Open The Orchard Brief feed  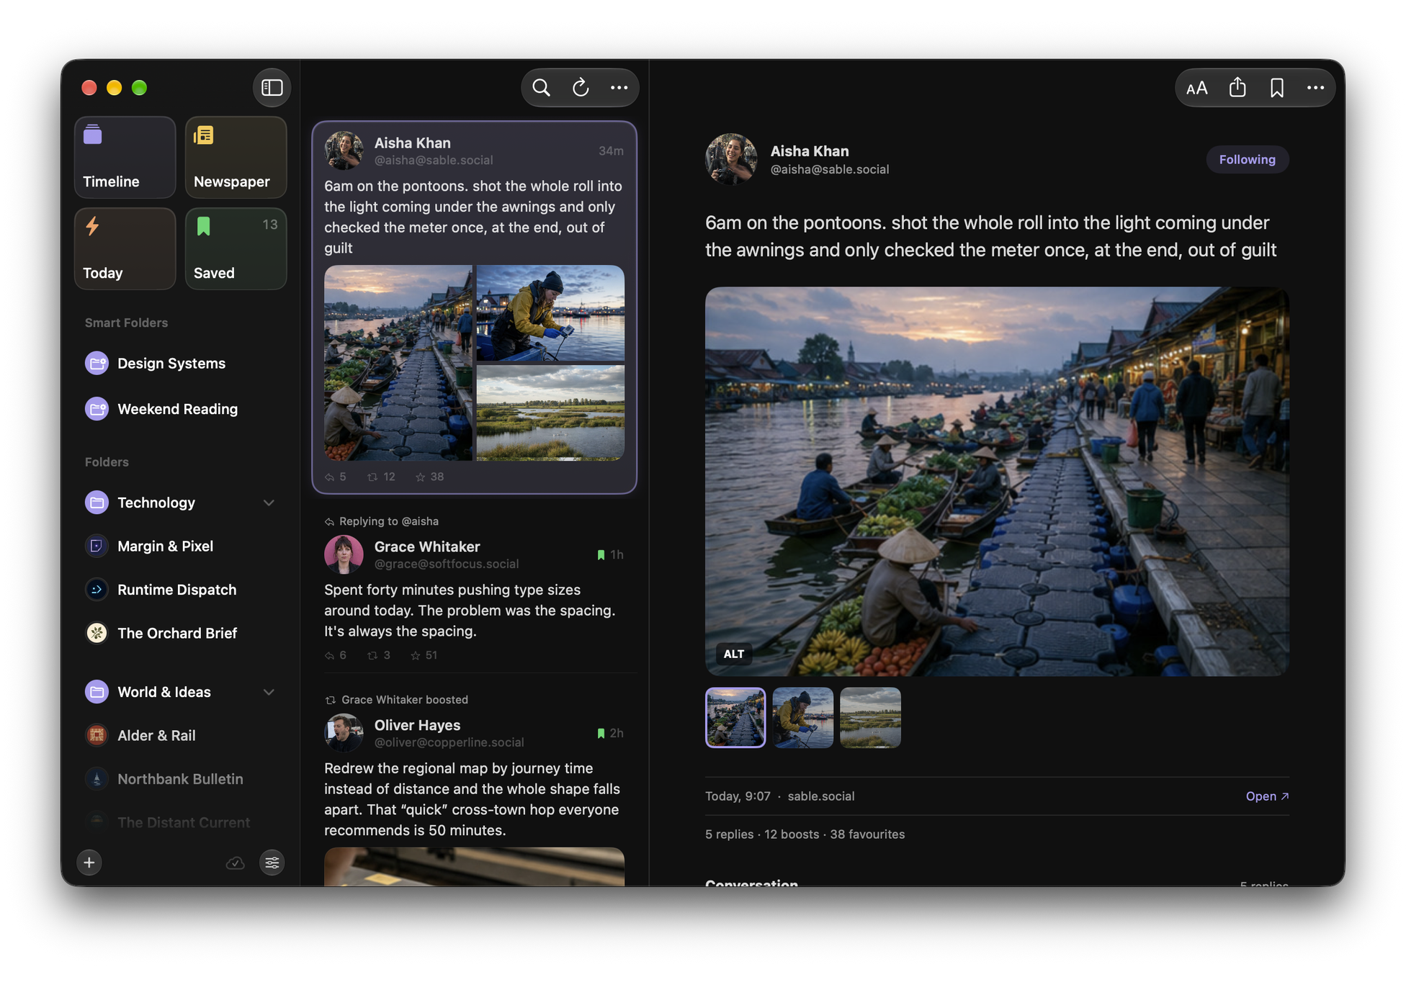coord(180,633)
